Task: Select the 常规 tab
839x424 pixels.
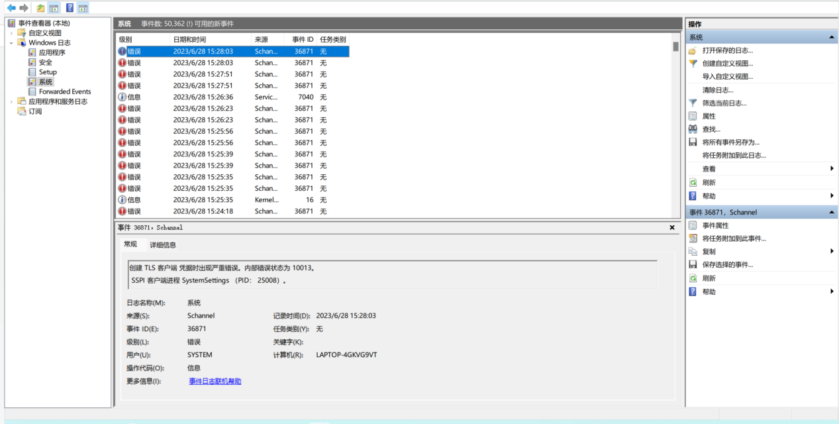Action: point(130,244)
